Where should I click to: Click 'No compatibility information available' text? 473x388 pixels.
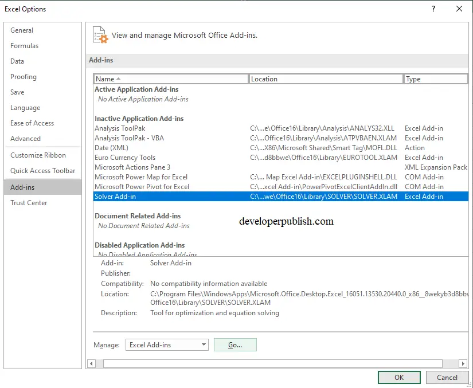(x=209, y=284)
